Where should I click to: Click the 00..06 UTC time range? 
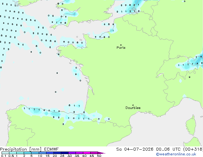point(168,149)
